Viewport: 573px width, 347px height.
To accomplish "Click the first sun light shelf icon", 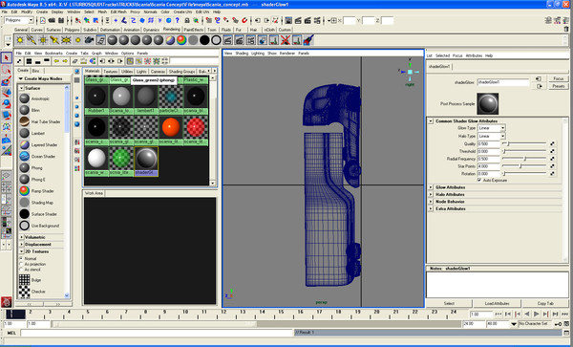I will click(x=20, y=40).
